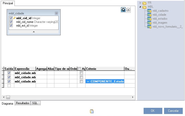Toggle the mbl_est_id field checkbox

pos(11,26)
